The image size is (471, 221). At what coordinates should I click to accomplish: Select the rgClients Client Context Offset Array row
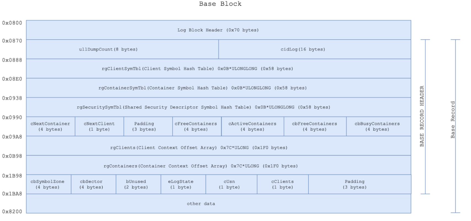pyautogui.click(x=218, y=145)
